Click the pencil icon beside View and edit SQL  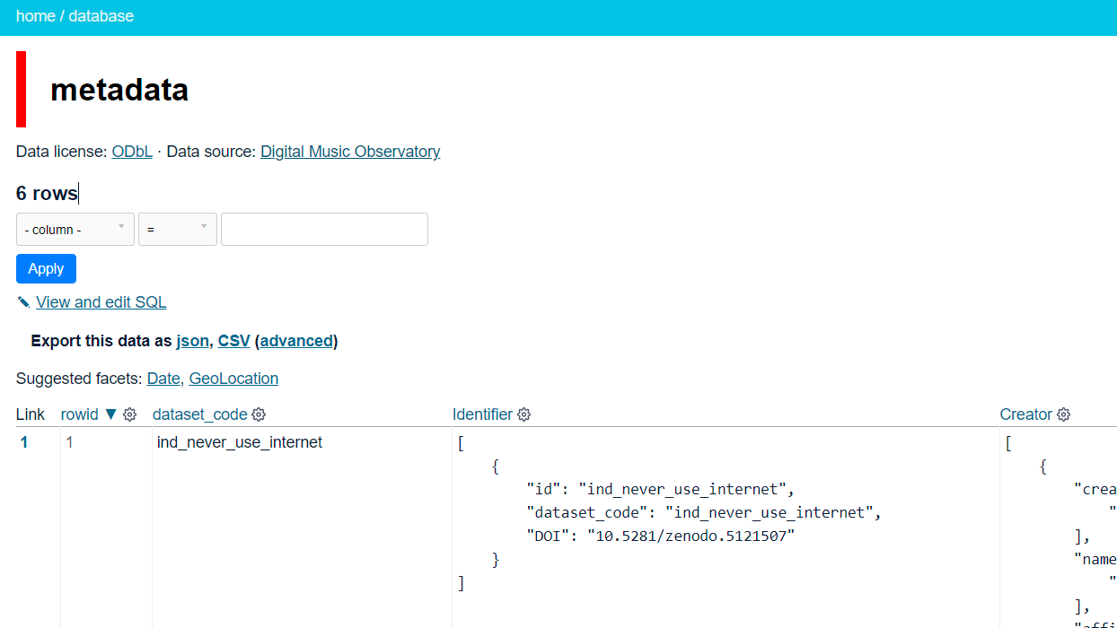(x=22, y=302)
